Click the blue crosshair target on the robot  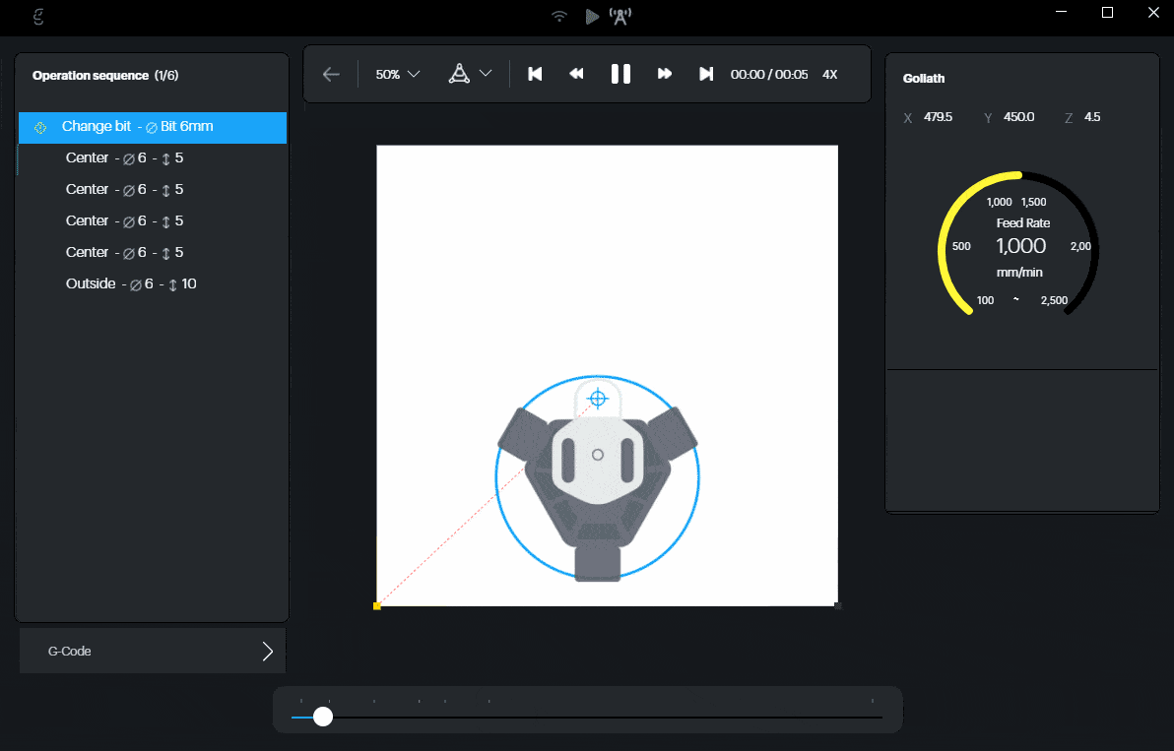click(x=597, y=399)
